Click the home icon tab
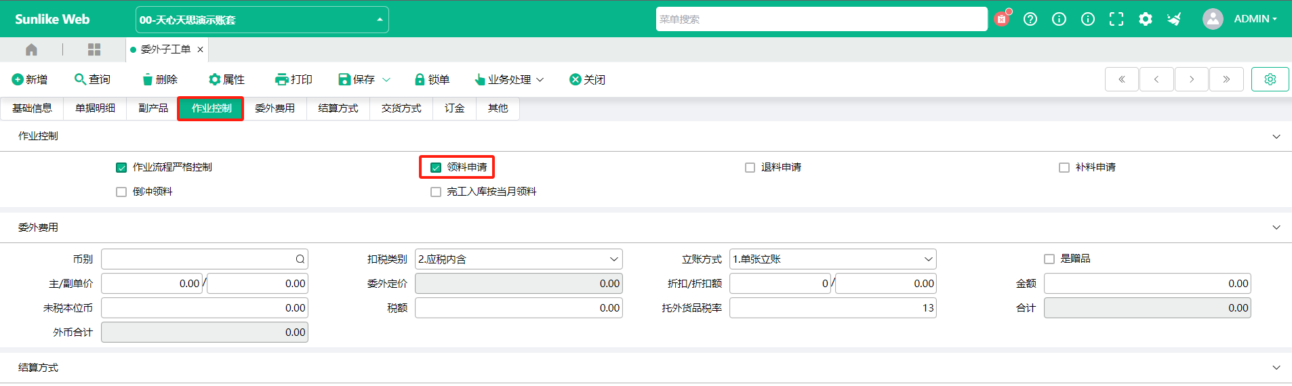Viewport: 1292px width, 386px height. pos(31,49)
